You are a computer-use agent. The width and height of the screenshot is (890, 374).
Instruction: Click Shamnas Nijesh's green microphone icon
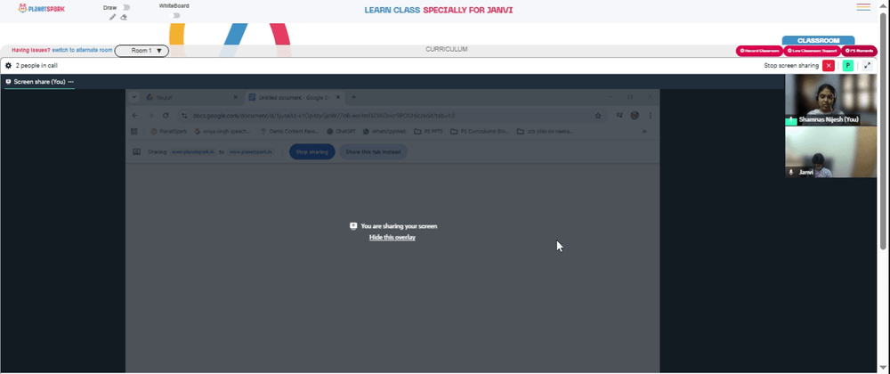pyautogui.click(x=791, y=120)
